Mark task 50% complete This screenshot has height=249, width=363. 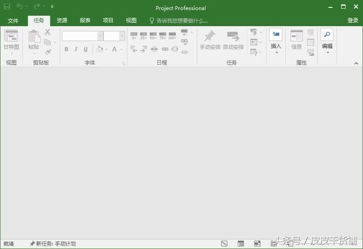point(153,36)
